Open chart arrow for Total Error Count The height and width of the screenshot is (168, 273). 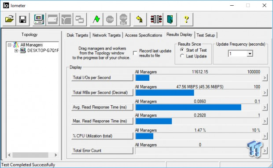265,150
